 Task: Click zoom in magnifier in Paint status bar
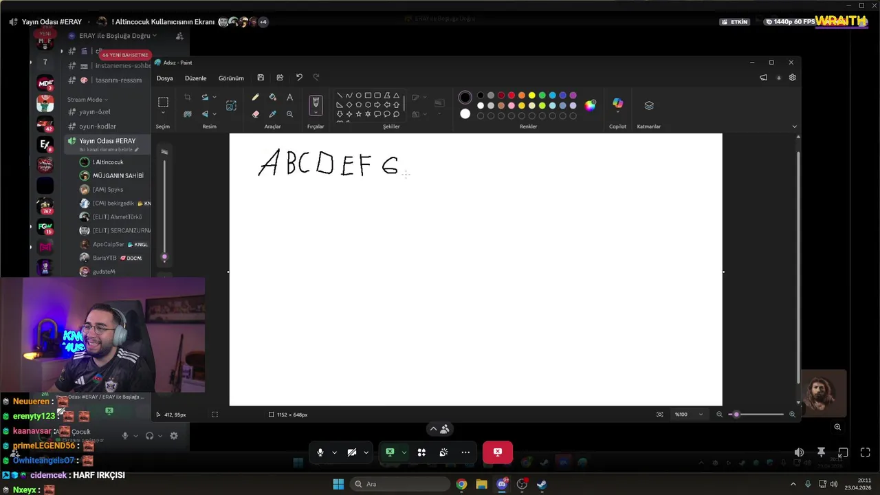(x=792, y=415)
